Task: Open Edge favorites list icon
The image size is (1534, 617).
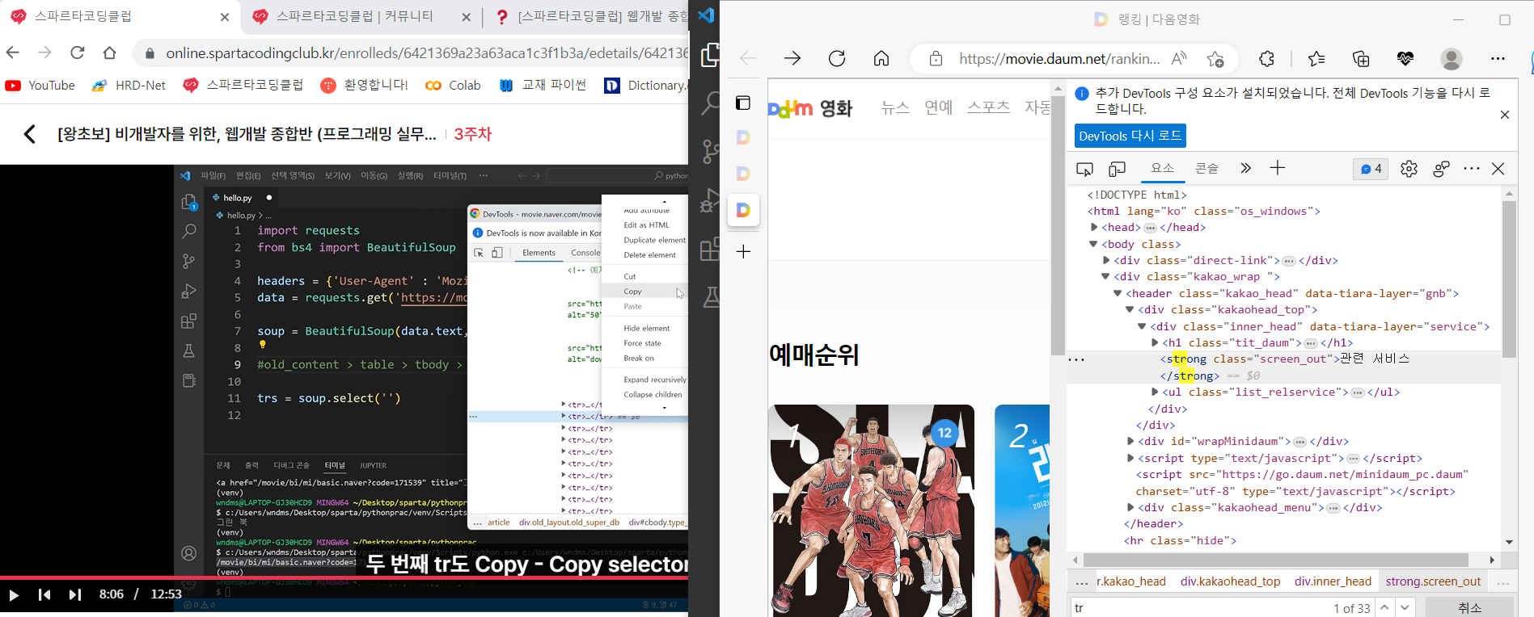Action: 1316,58
